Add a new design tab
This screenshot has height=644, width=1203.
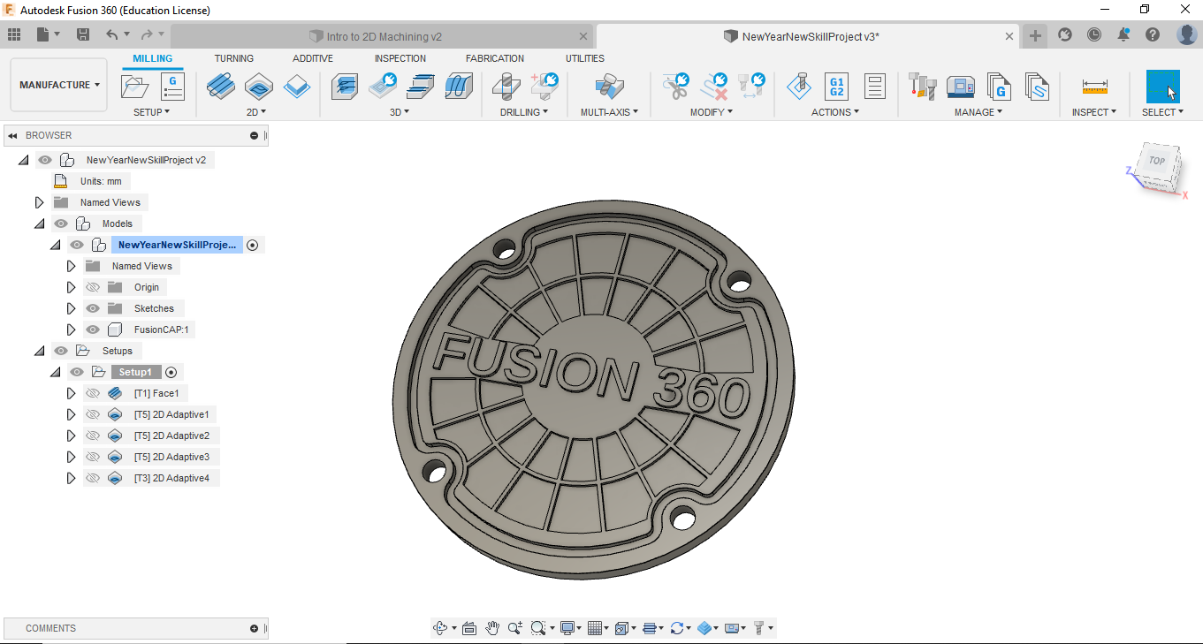(1035, 35)
